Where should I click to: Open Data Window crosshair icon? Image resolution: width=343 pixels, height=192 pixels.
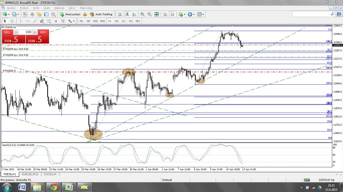click(x=32, y=14)
